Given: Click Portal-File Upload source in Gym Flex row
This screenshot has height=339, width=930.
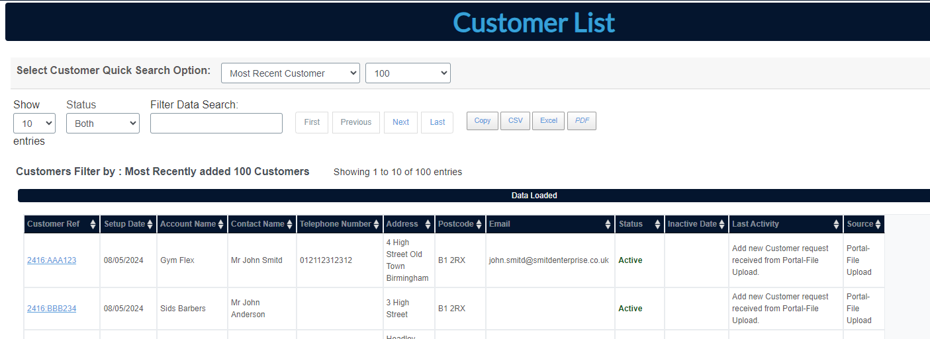Looking at the screenshot, I should point(859,260).
